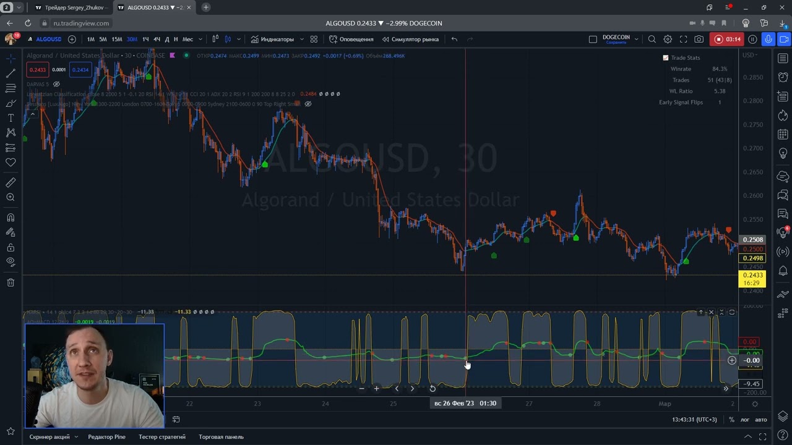Viewport: 792px width, 445px height.
Task: Toggle logarithmic scale "лог"
Action: coord(745,420)
